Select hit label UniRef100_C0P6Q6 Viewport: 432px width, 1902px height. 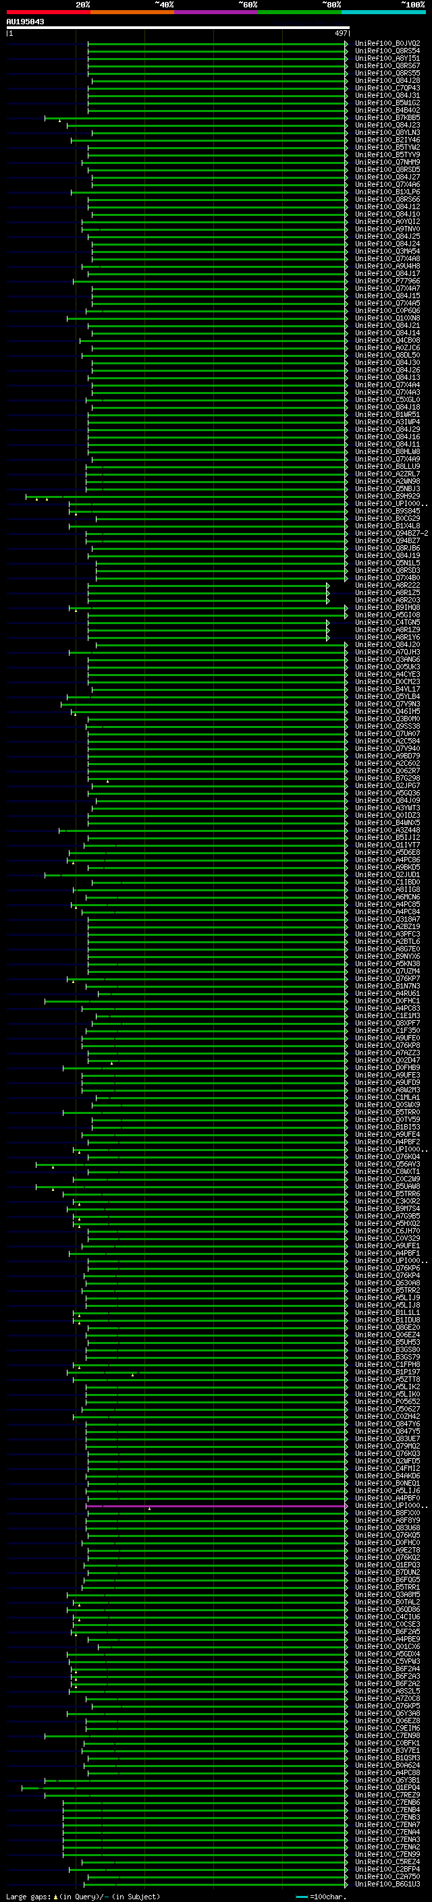point(387,311)
